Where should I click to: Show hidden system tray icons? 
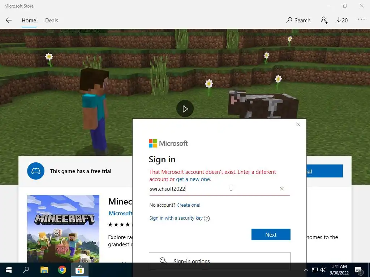point(306,270)
